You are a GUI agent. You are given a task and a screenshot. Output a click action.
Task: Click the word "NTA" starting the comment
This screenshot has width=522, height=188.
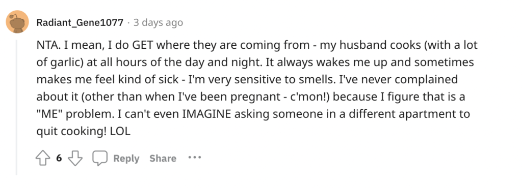point(47,45)
